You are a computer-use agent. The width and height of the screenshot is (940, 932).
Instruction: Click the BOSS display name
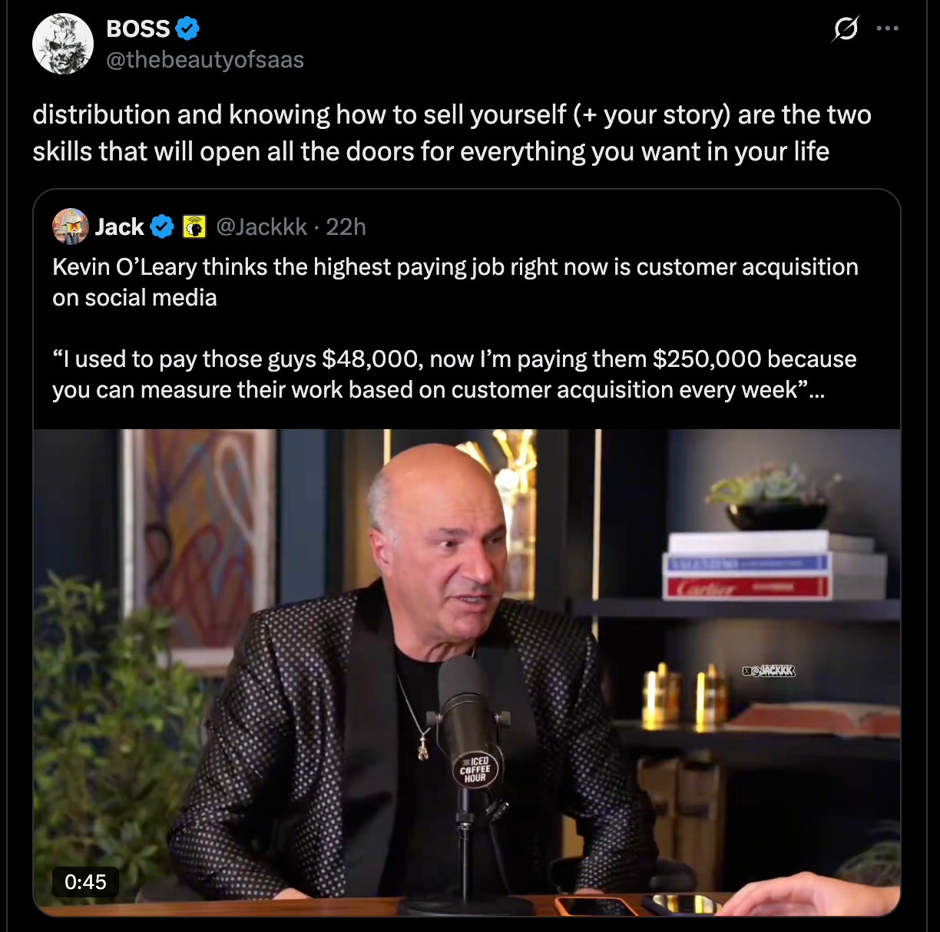pos(138,28)
